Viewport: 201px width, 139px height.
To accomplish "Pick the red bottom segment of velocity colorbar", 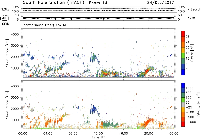I will tap(183, 124).
